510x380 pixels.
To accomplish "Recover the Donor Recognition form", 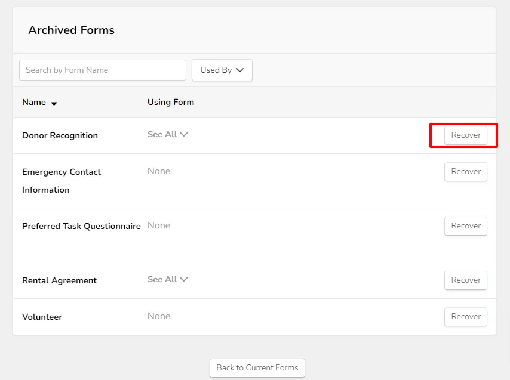I will (x=466, y=135).
